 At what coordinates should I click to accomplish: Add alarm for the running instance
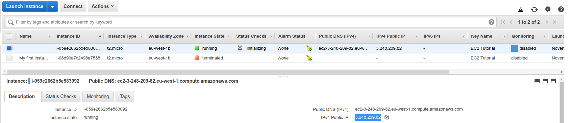[x=309, y=48]
